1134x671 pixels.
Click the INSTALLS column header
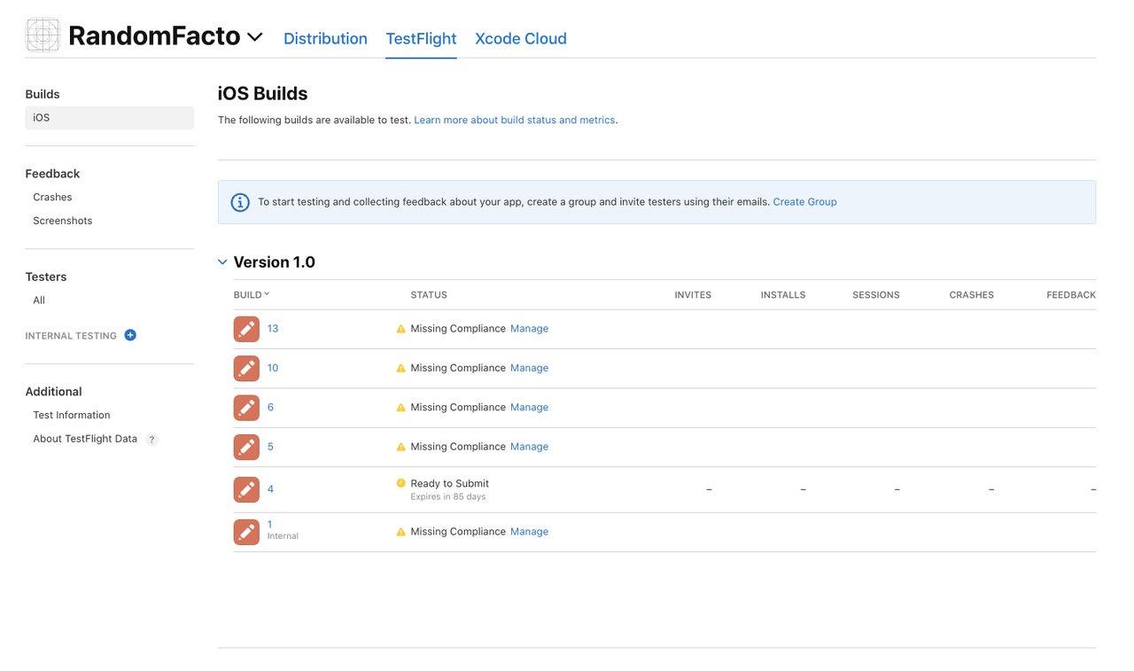pos(783,295)
